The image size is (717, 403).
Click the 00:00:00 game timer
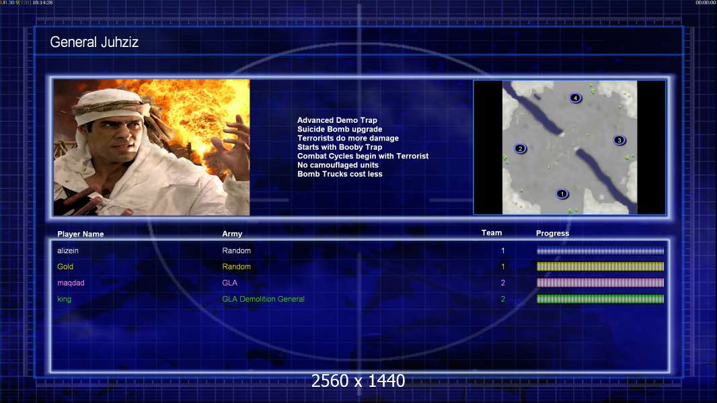click(706, 3)
